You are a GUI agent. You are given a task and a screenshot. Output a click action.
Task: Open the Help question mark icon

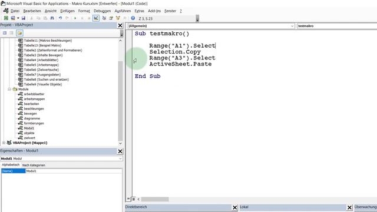pos(133,18)
